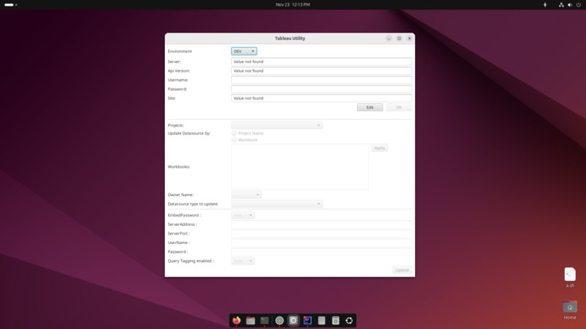Open the accessibility menu in top bar

(x=545, y=5)
